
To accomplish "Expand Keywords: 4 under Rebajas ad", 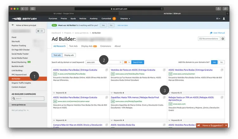I will pyautogui.click(x=175, y=120).
